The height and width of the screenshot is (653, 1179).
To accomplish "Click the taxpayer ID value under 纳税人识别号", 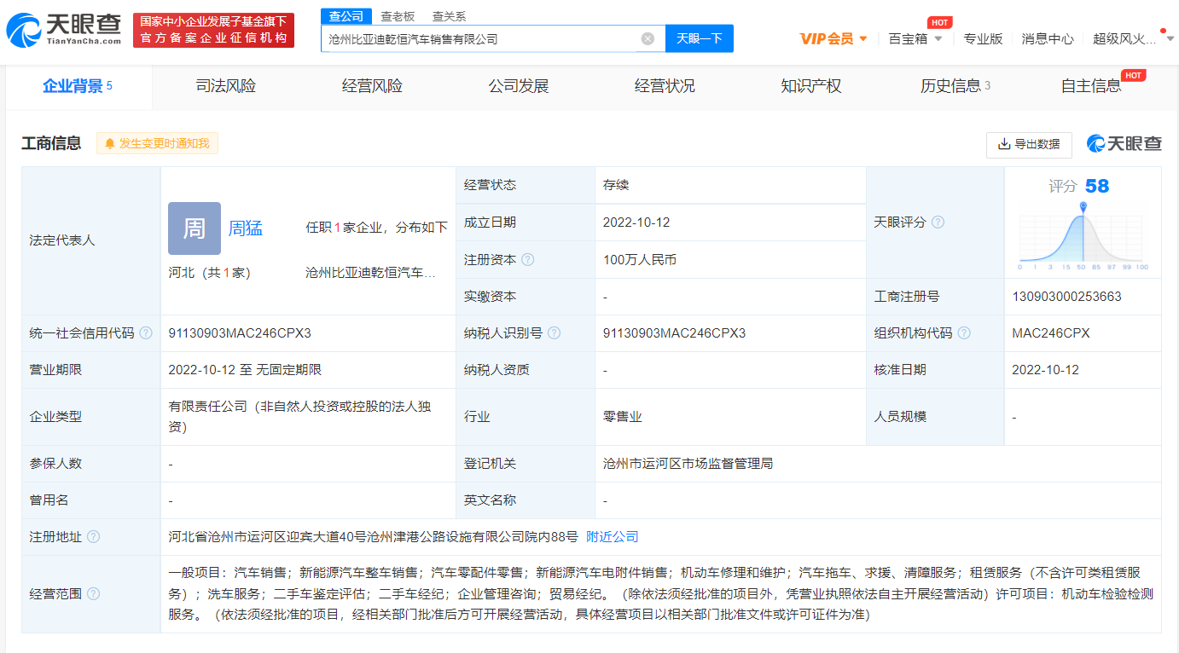I will tap(674, 333).
